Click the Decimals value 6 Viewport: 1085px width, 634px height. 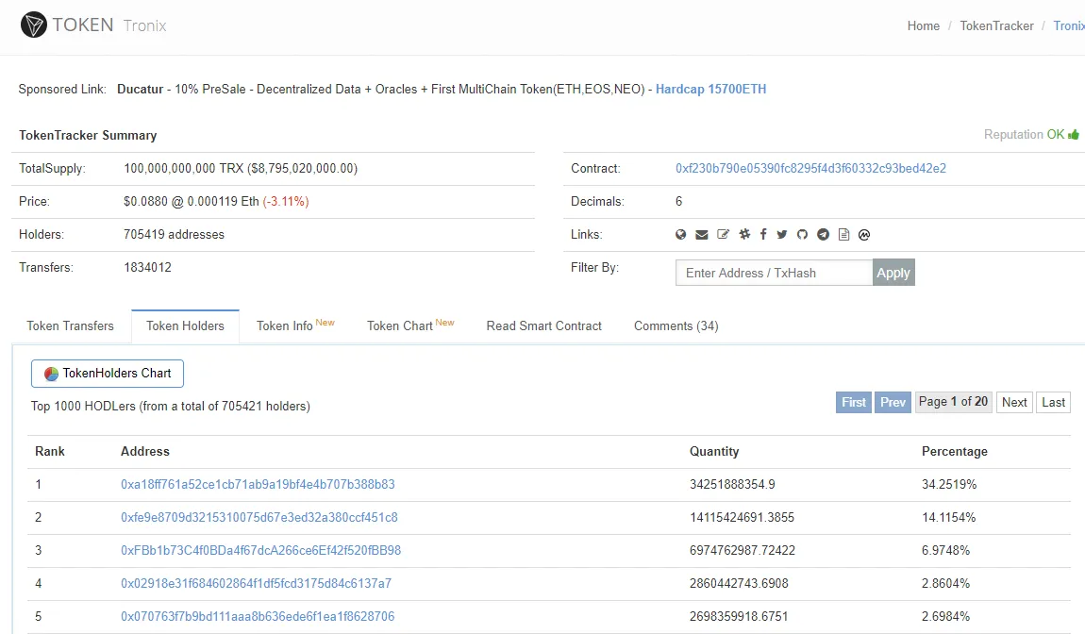[x=678, y=201]
